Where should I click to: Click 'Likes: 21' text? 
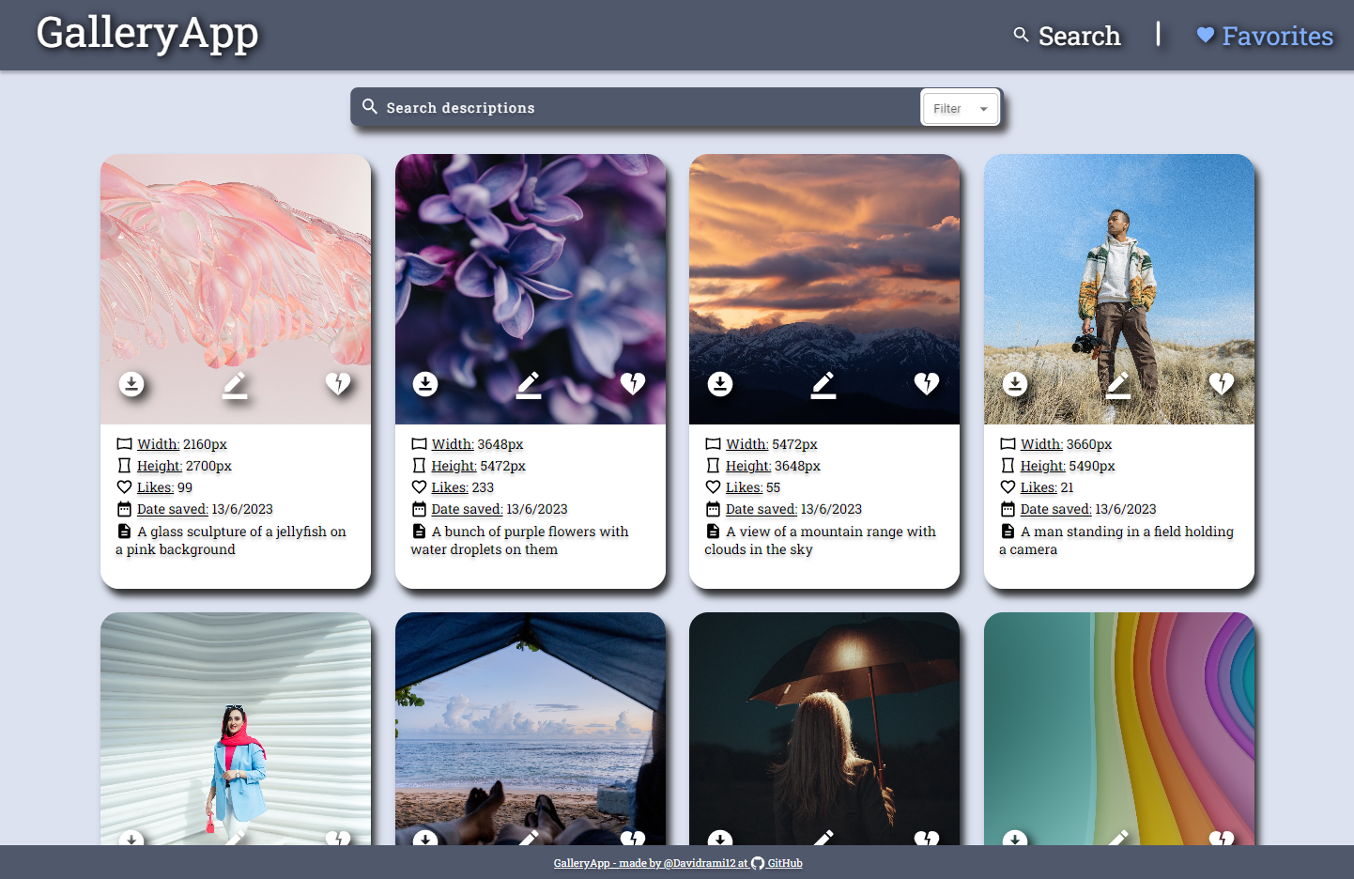click(x=1047, y=487)
